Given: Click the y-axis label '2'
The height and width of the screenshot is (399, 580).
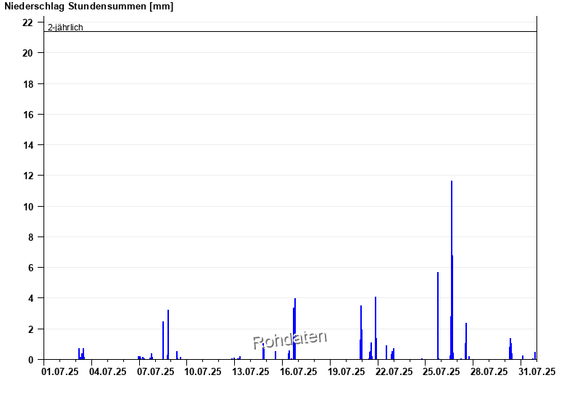Looking at the screenshot, I should [30, 329].
